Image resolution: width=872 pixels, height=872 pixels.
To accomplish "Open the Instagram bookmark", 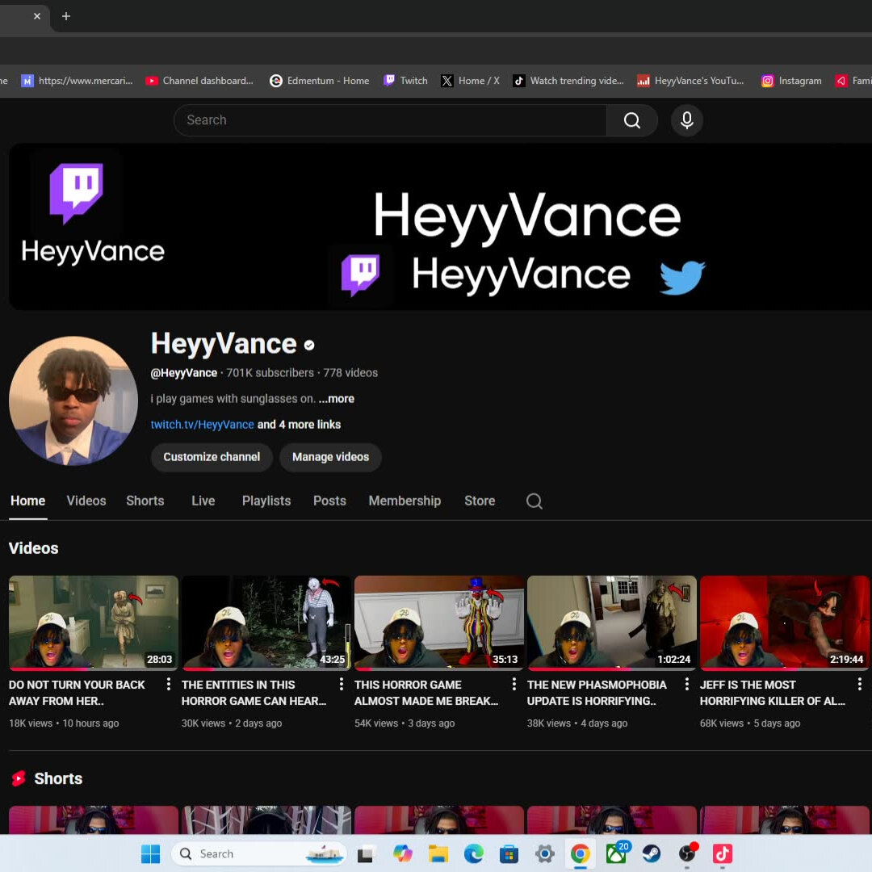I will pyautogui.click(x=791, y=81).
